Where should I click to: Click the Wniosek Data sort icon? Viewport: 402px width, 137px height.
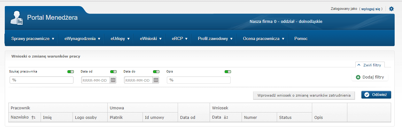click(226, 118)
